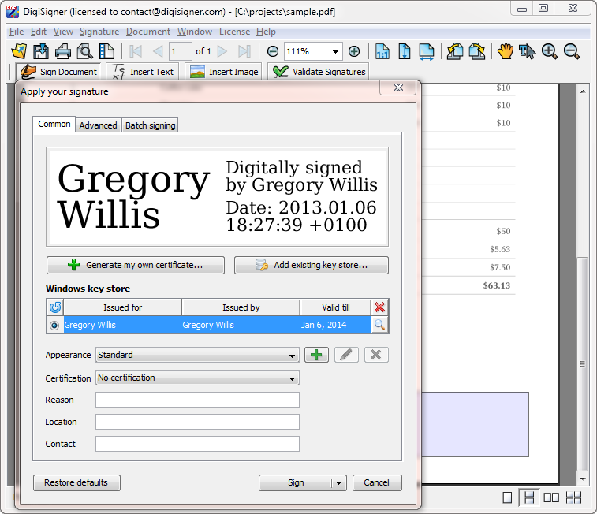Open the zoom percentage dropdown
The height and width of the screenshot is (514, 597).
[x=335, y=52]
